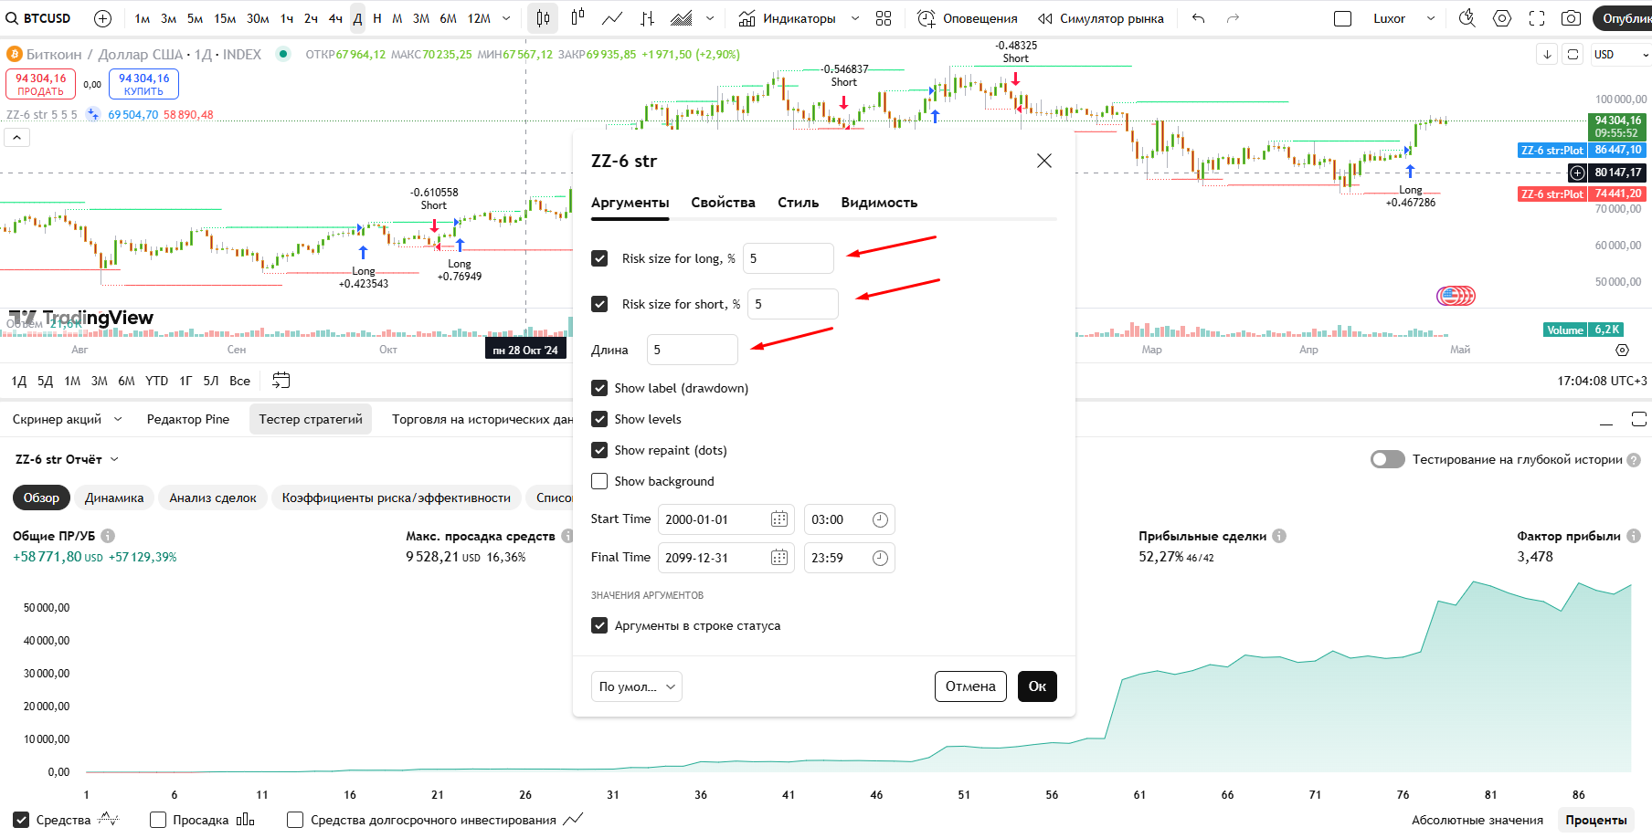1652x838 pixels.
Task: Click the Alerts clock icon
Action: click(927, 18)
